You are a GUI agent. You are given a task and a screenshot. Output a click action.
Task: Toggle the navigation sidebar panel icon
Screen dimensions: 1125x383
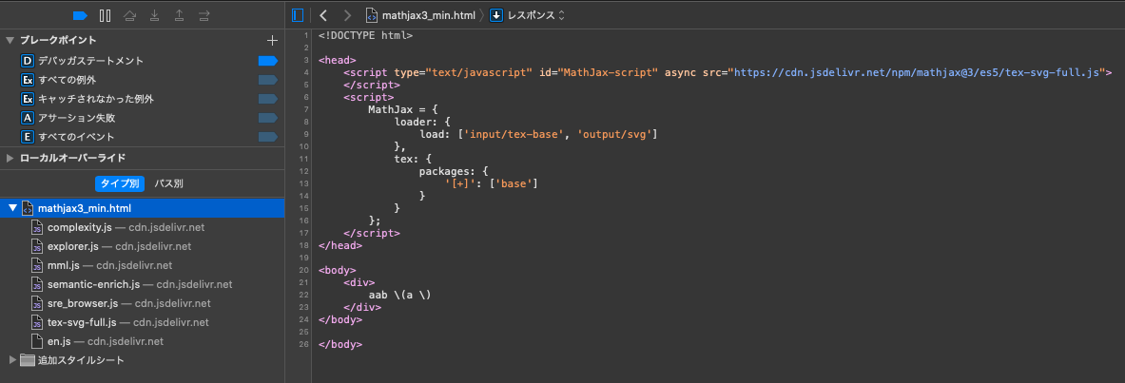tap(299, 15)
